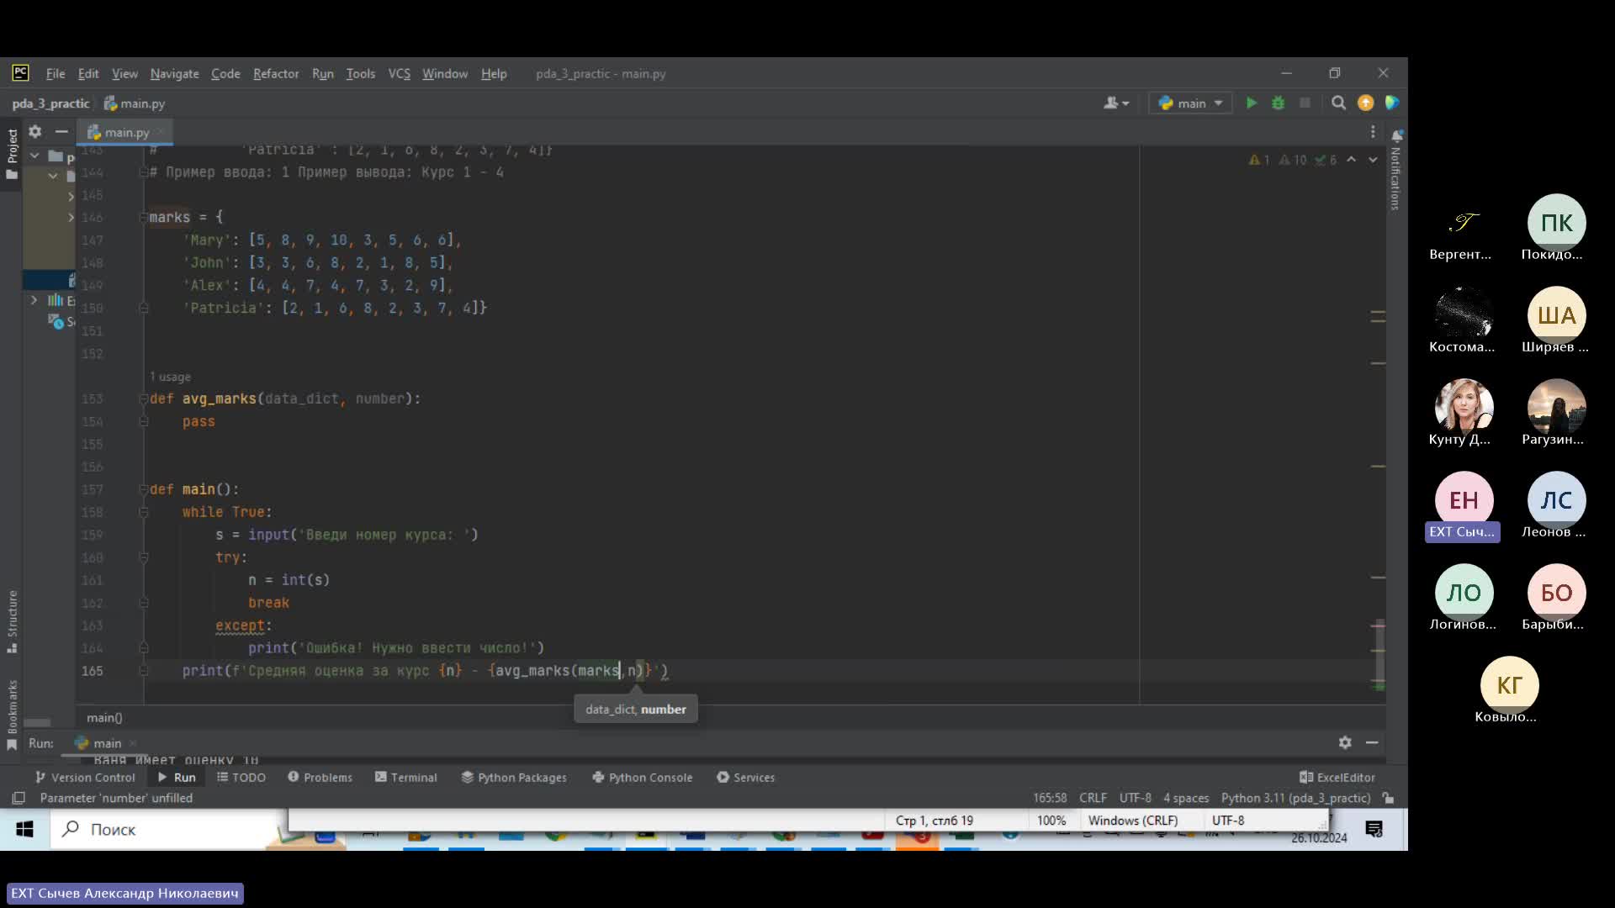Click the orange IDE update icon

(1365, 103)
